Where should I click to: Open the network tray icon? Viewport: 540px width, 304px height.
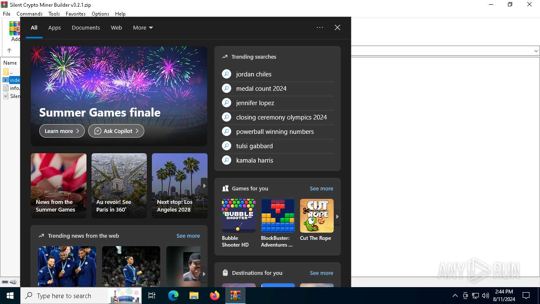point(475,296)
